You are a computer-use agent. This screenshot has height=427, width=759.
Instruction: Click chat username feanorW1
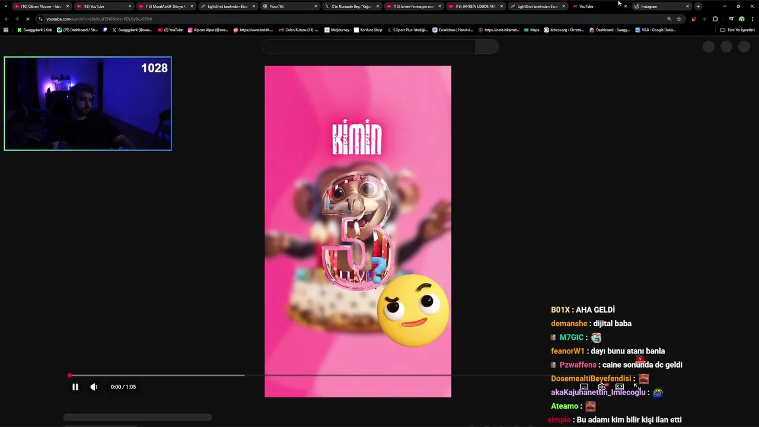click(567, 351)
